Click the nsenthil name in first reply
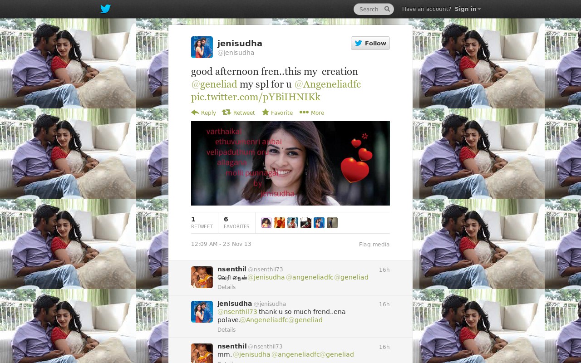Image resolution: width=581 pixels, height=363 pixels. pos(232,269)
